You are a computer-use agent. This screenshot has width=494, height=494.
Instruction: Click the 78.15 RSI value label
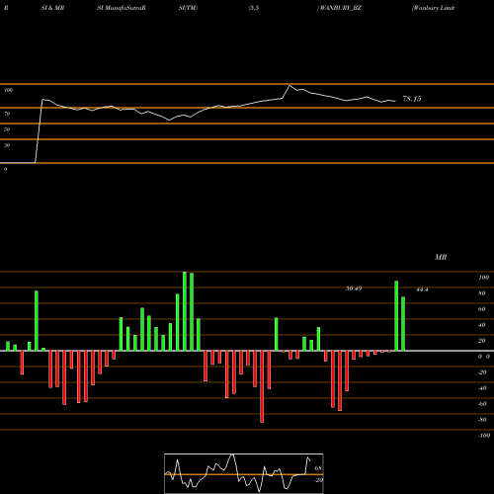pyautogui.click(x=412, y=99)
